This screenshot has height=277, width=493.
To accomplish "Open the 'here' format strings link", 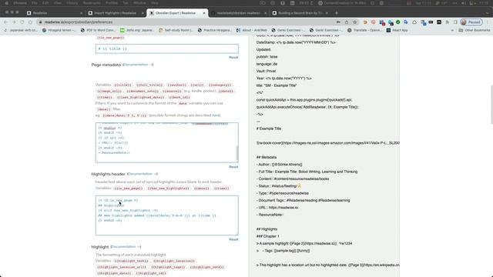I will [x=216, y=115].
